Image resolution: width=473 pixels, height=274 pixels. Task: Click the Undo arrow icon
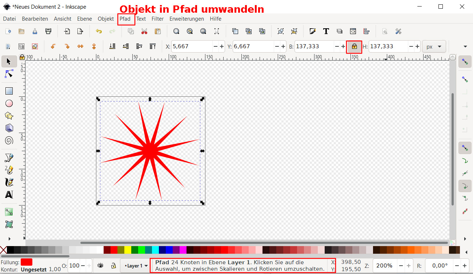[99, 31]
